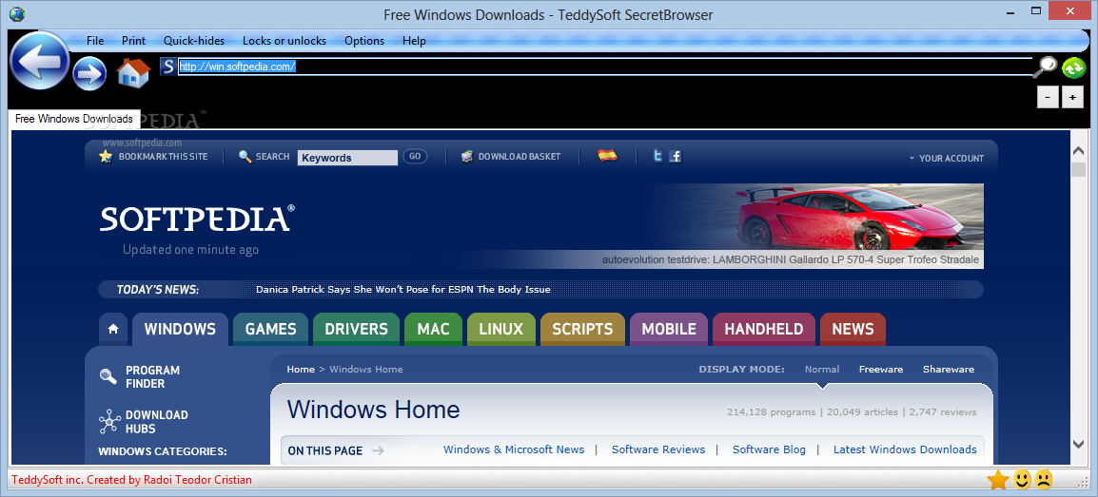
Task: Switch language via the Spanish flag icon
Action: [607, 156]
